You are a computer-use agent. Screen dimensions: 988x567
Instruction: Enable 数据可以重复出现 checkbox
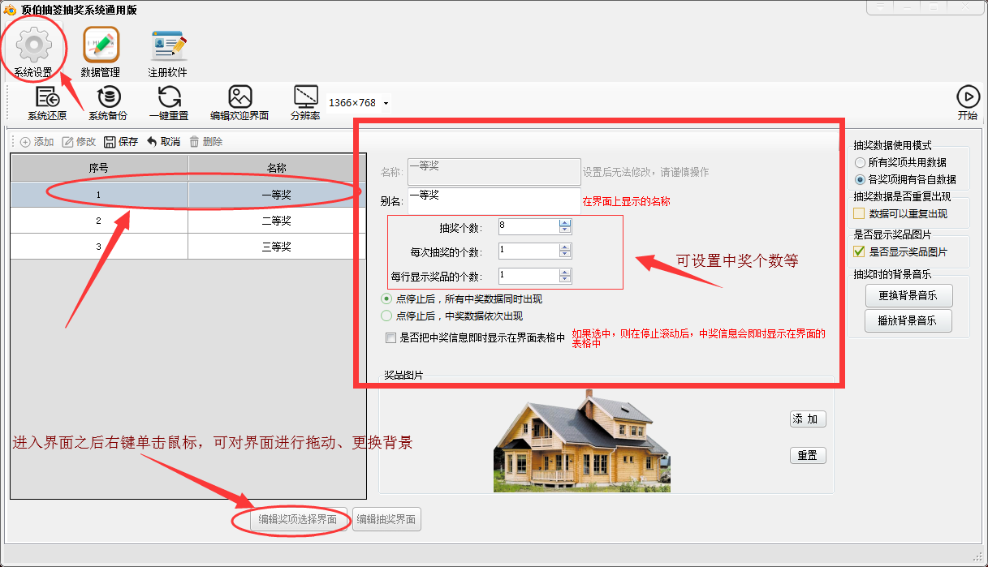coord(859,214)
